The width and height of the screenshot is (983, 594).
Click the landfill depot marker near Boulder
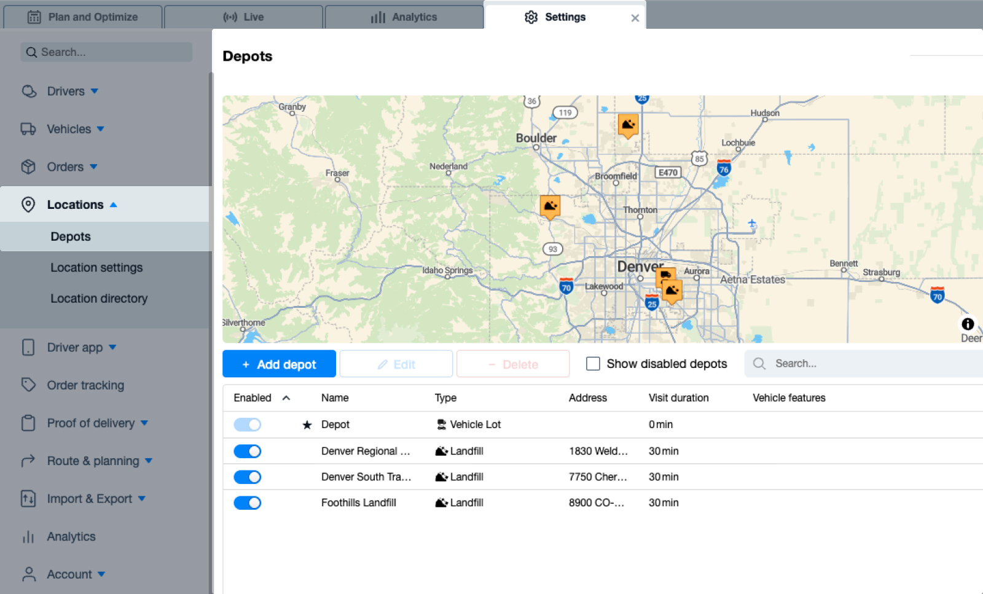[x=628, y=125]
